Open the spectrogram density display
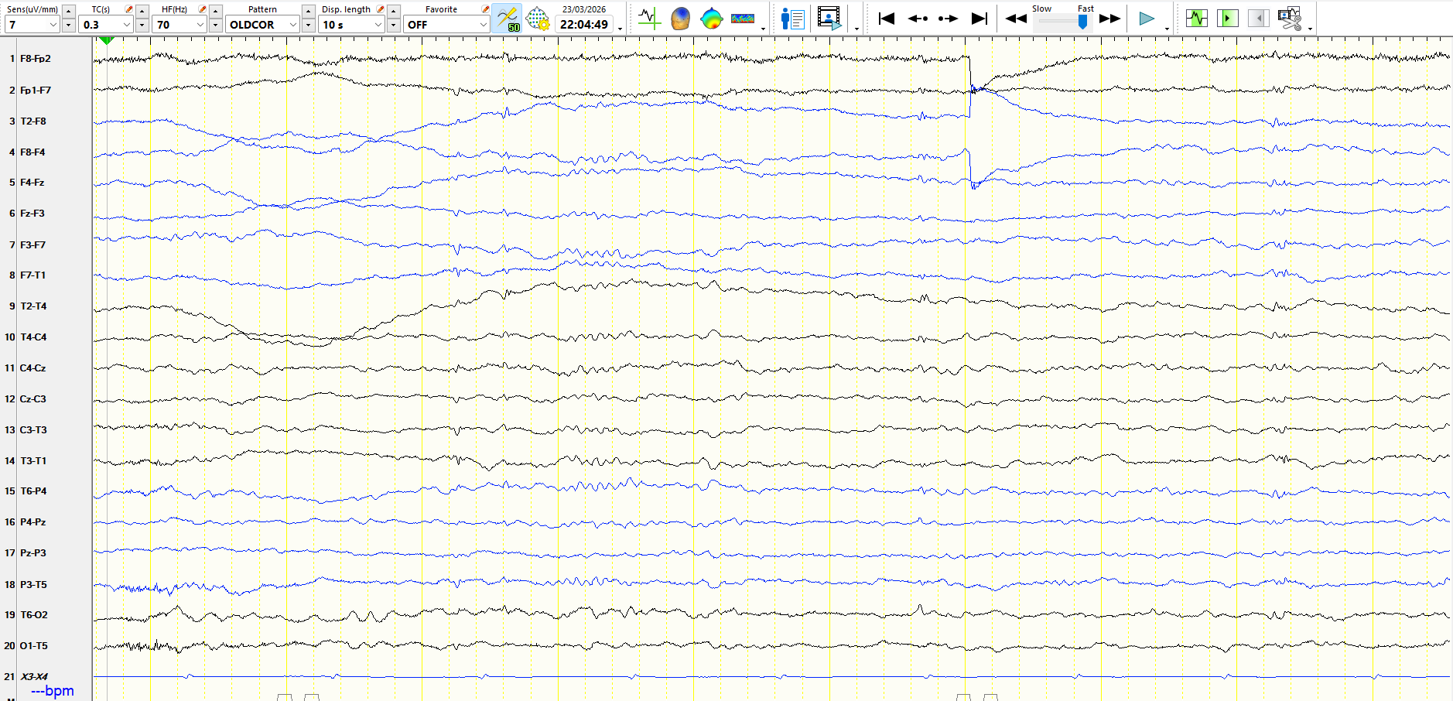 (x=742, y=19)
